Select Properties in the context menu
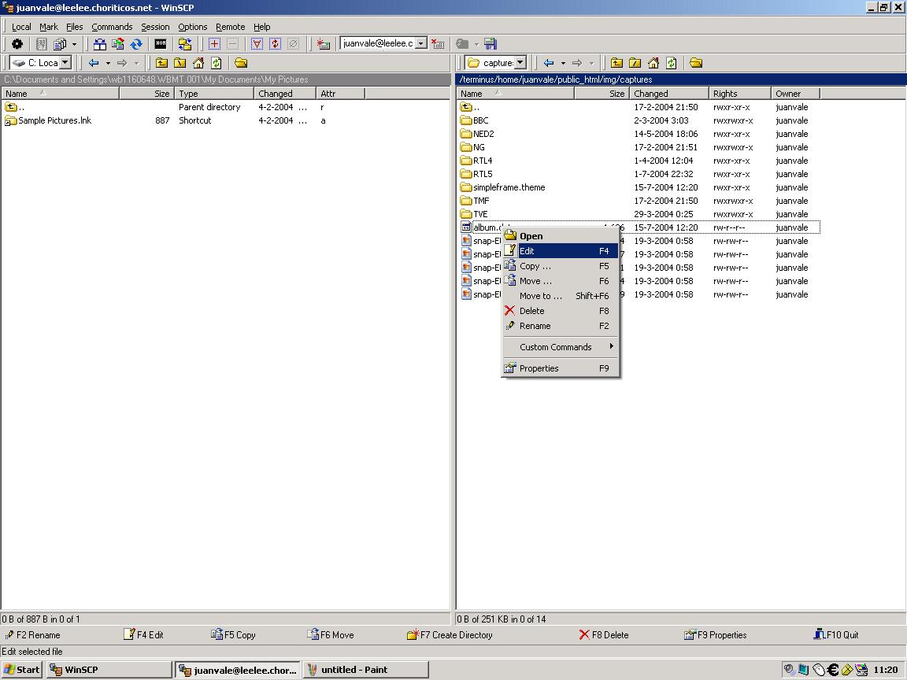 pos(560,368)
